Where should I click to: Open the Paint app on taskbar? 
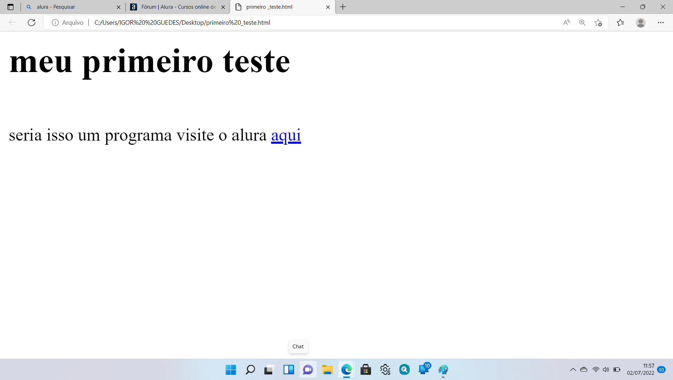coord(443,370)
